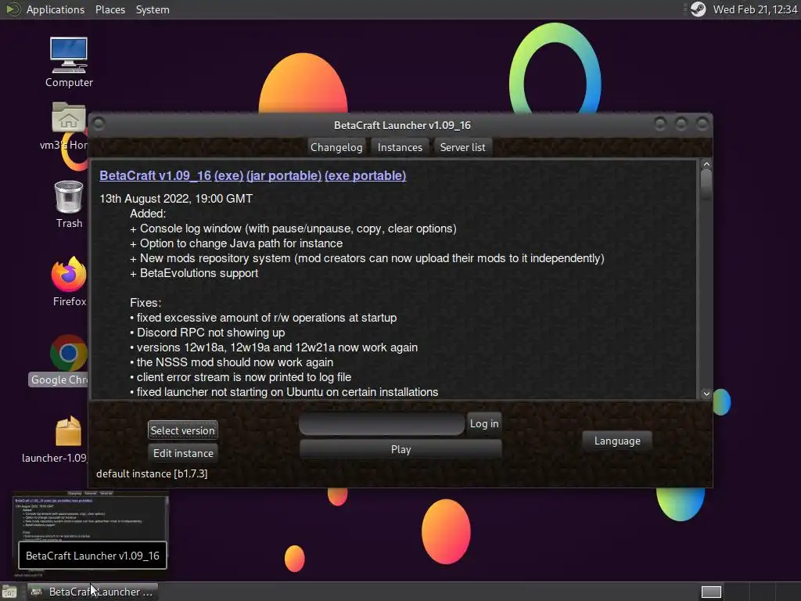Click the window menu button on BetaCraft title bar
The image size is (801, 601).
(x=99, y=124)
